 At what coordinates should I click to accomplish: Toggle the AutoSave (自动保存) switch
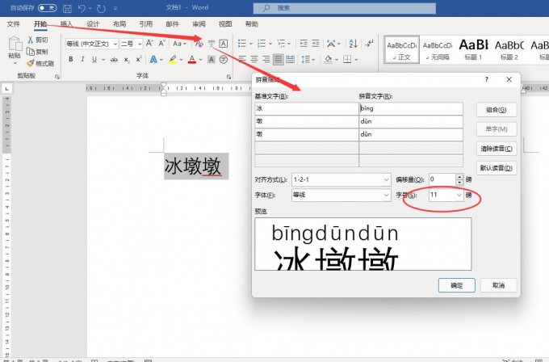coord(47,8)
